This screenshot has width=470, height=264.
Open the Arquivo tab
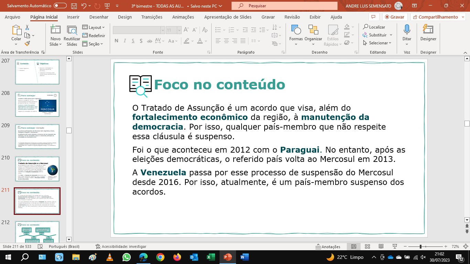[12, 17]
